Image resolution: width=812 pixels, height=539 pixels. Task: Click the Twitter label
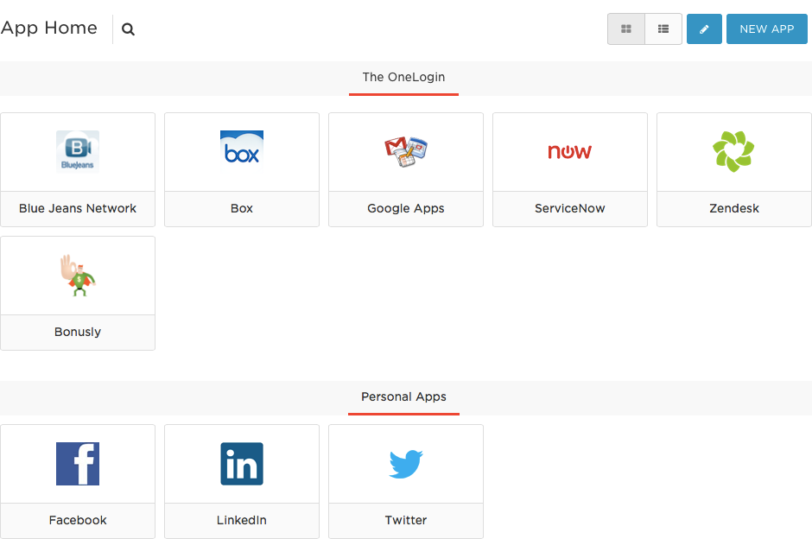406,520
